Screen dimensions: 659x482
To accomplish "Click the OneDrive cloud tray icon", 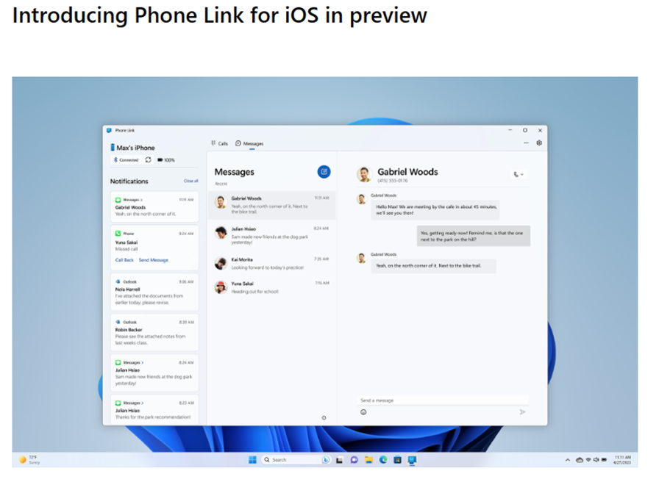I will click(579, 460).
